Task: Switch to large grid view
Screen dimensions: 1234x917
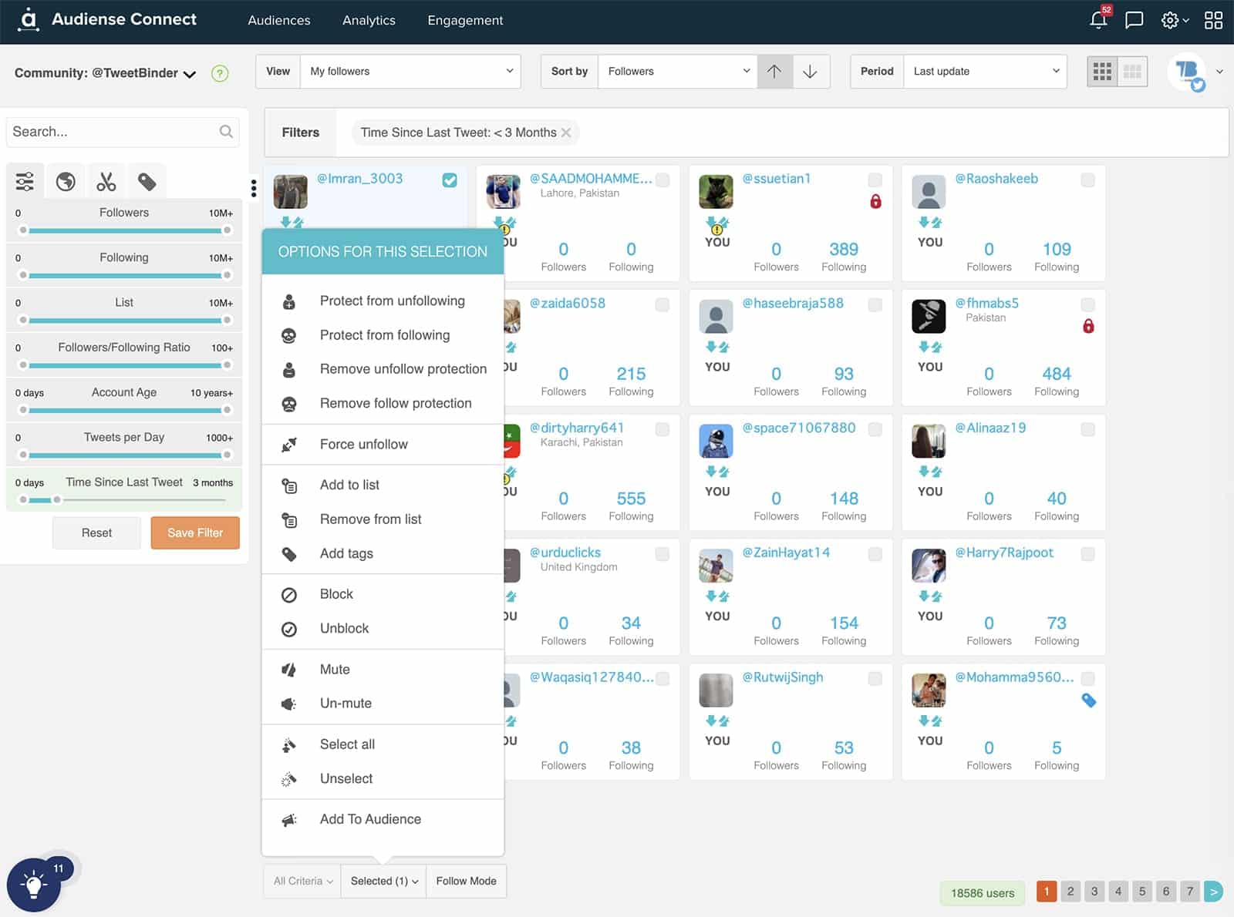Action: pos(1102,72)
